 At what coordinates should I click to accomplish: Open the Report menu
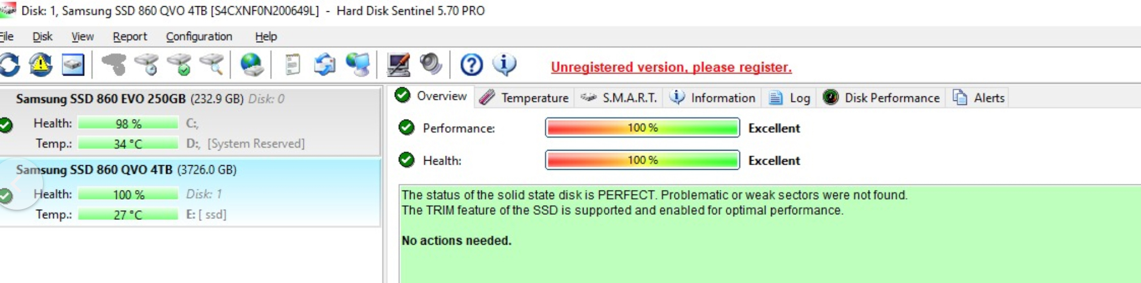point(129,37)
